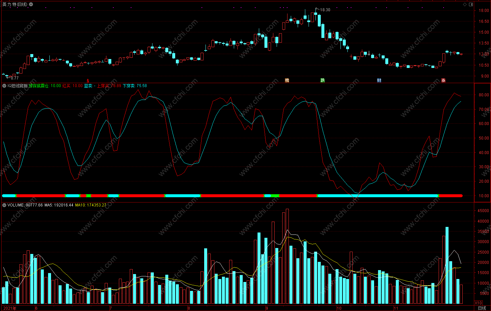The width and height of the screenshot is (491, 311).
Task: Toggle the side panel icon at top-right
Action: click(x=471, y=4)
